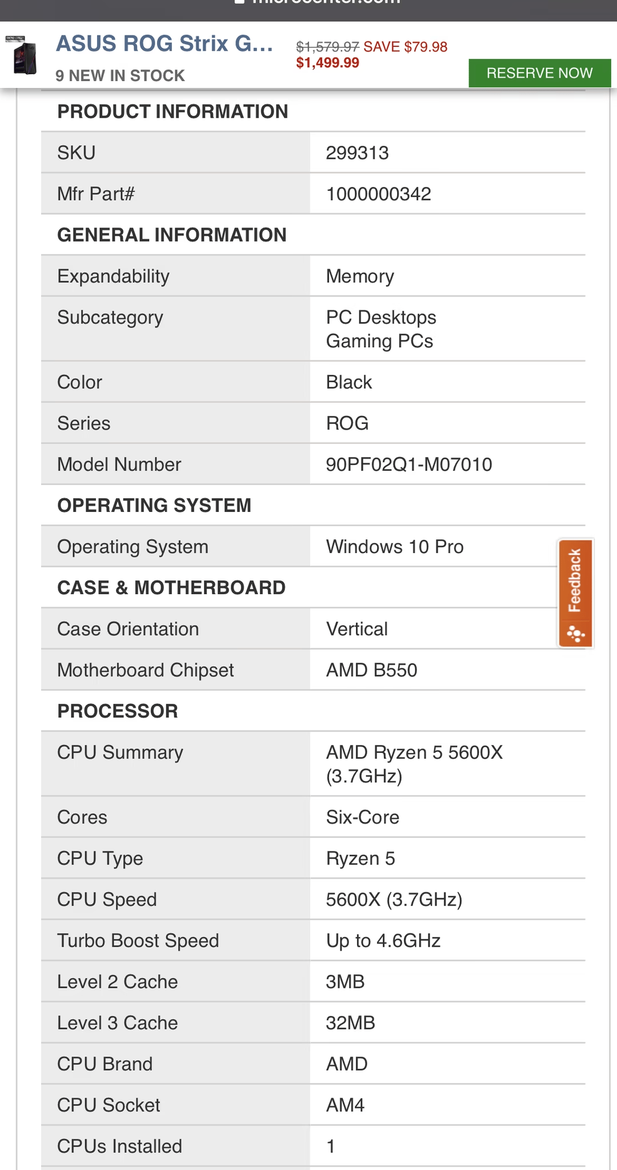Select the CASE & MOTHERBOARD section header

click(171, 588)
